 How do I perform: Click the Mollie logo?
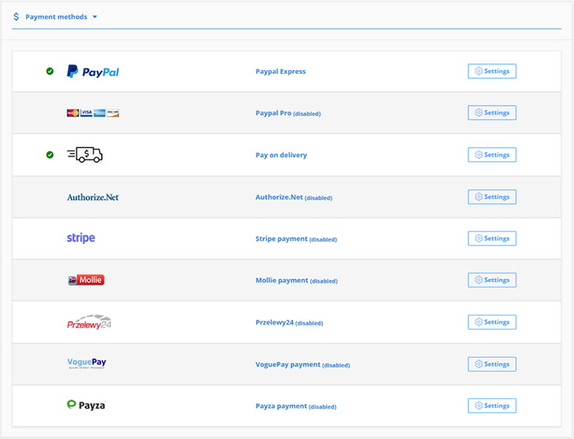[x=87, y=280]
